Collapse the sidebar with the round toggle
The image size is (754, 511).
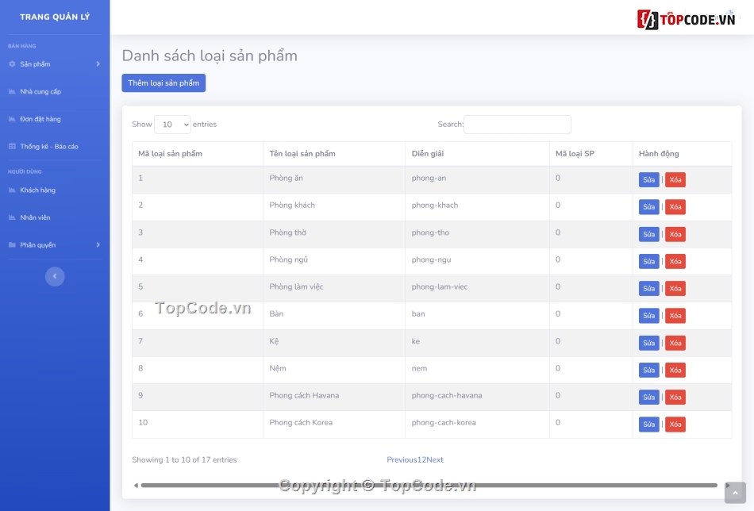pos(55,276)
